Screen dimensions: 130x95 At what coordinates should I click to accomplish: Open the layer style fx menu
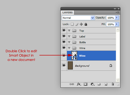[79, 84]
